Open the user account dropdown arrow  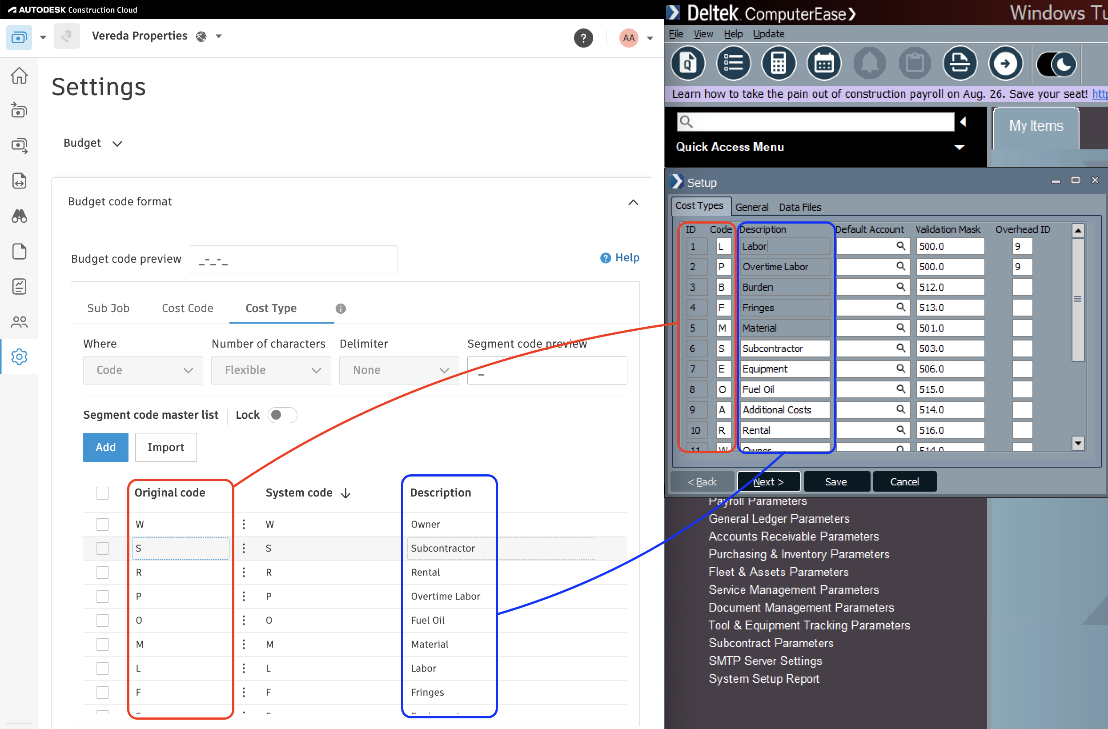[x=650, y=38]
